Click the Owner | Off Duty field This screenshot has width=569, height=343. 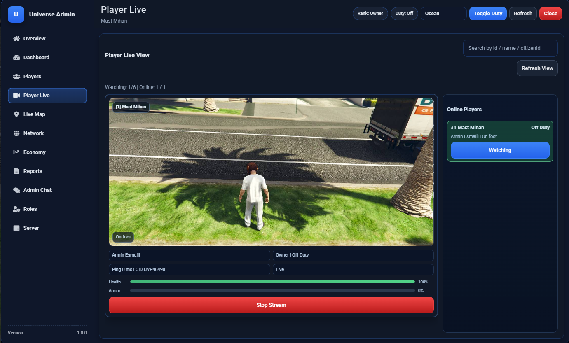353,255
